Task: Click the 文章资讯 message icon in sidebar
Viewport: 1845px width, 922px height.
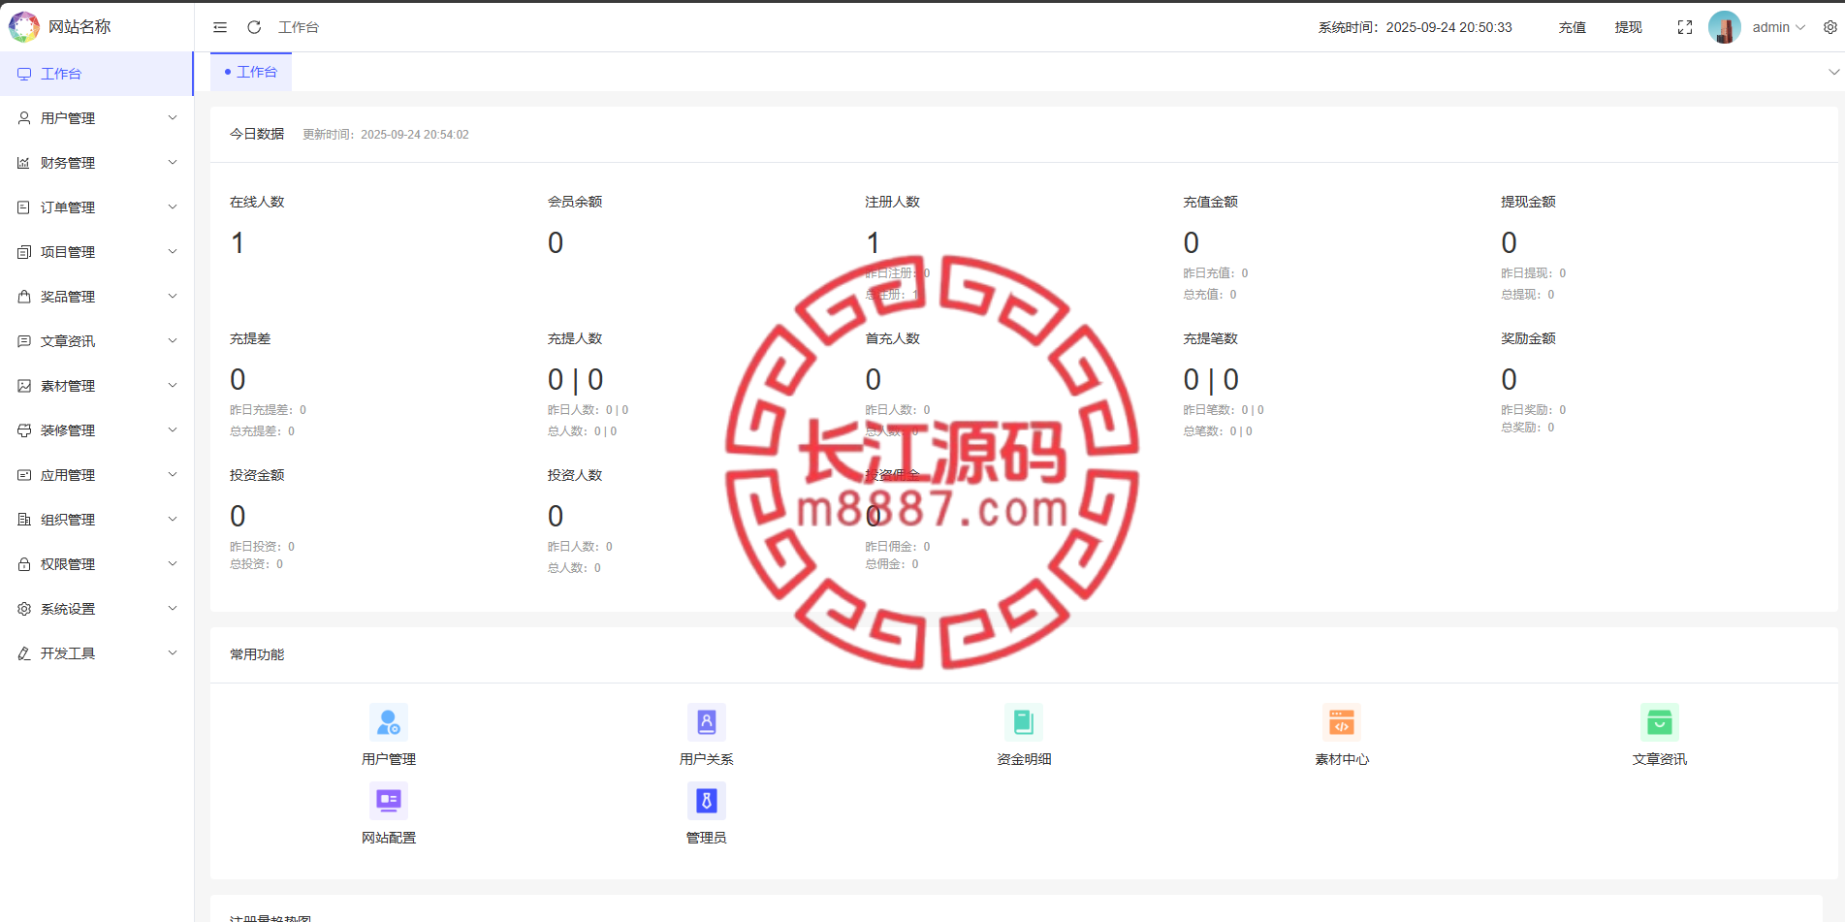Action: (x=24, y=341)
